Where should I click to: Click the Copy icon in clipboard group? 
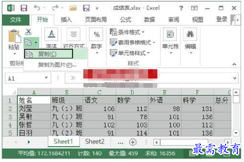point(28,42)
